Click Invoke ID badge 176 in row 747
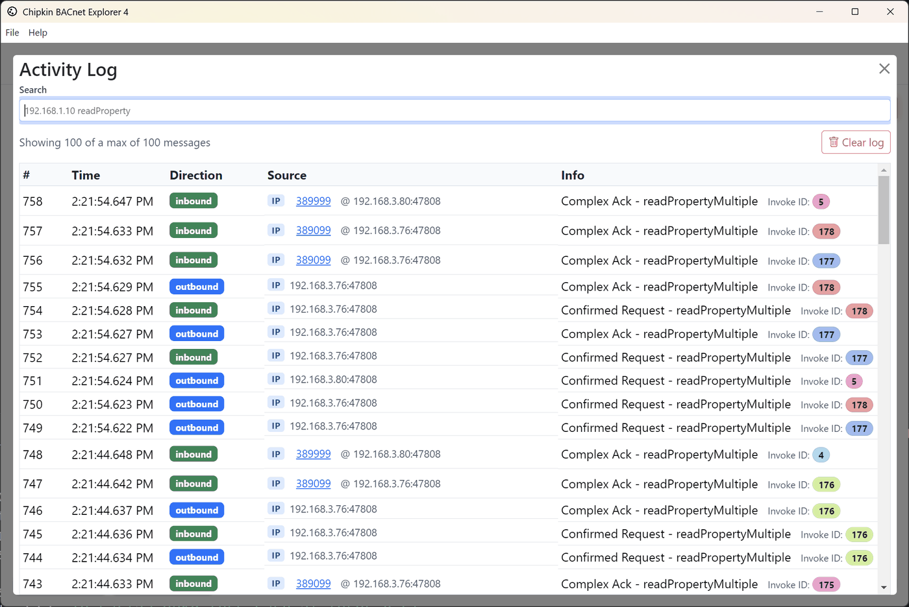This screenshot has width=909, height=607. point(827,485)
